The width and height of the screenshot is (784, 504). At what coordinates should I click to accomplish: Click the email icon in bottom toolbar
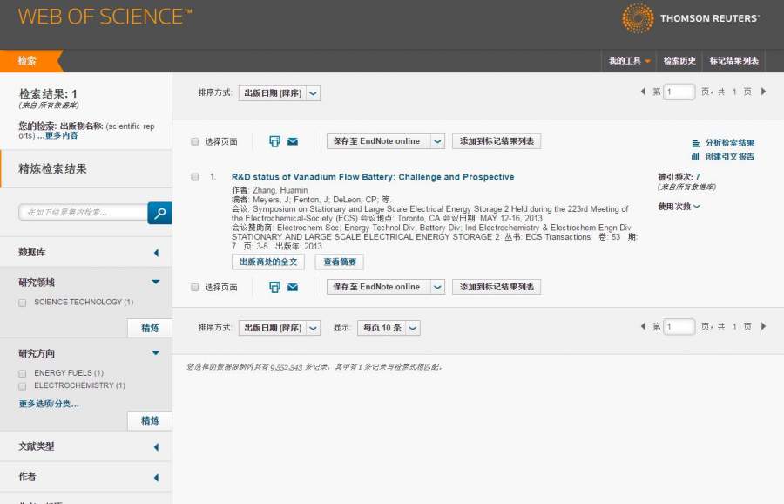(x=293, y=287)
